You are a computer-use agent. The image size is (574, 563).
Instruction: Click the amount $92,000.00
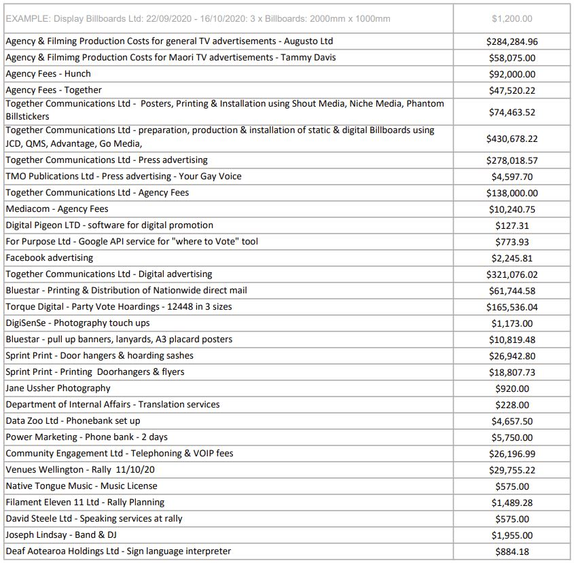point(512,74)
